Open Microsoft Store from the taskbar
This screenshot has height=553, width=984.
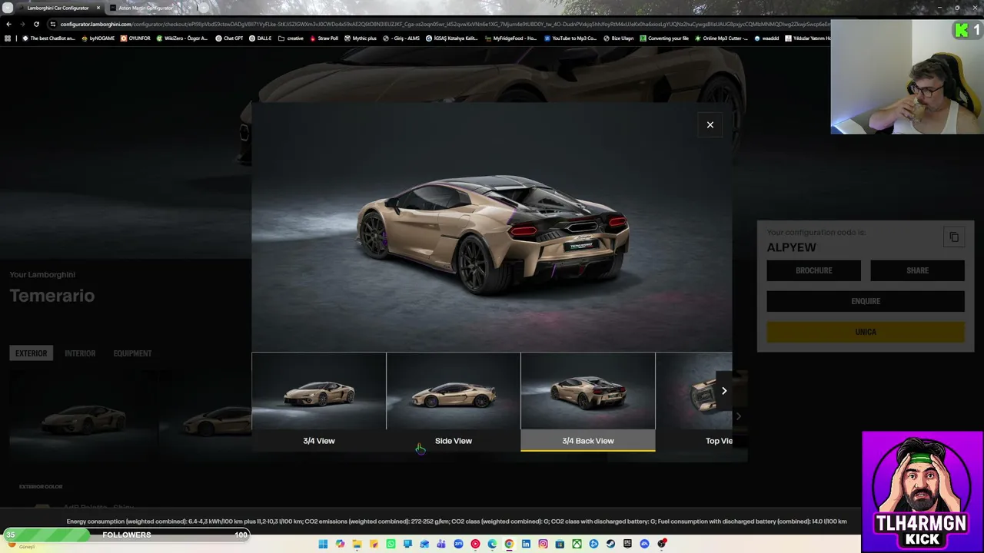click(560, 544)
